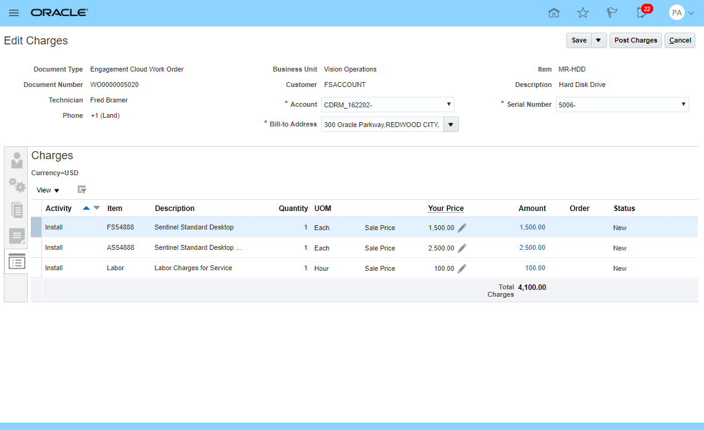Edit price pencil for Labor row
Viewport: 704px width, 430px height.
[462, 268]
